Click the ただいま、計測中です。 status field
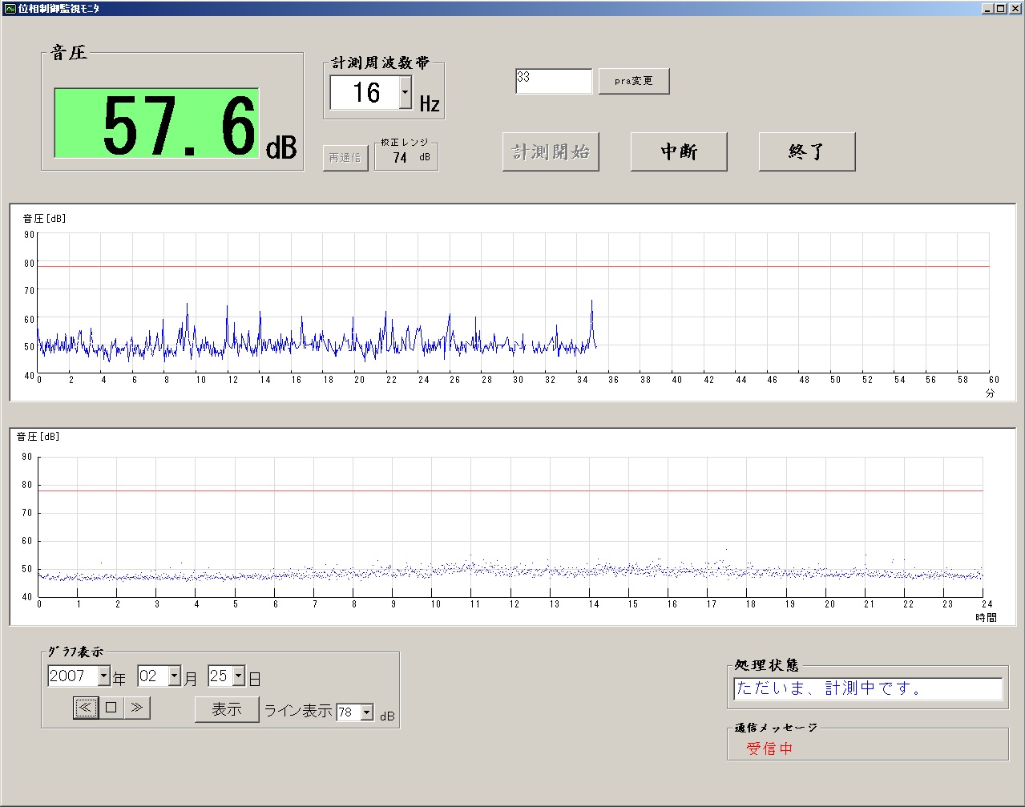 868,688
